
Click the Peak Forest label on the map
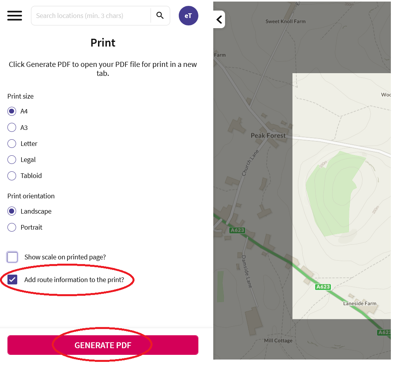269,135
